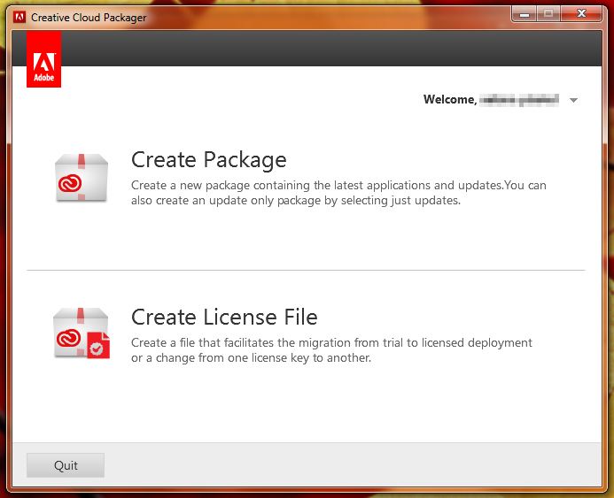Select the Create Package heading
Viewport: 614px width, 498px height.
point(209,160)
